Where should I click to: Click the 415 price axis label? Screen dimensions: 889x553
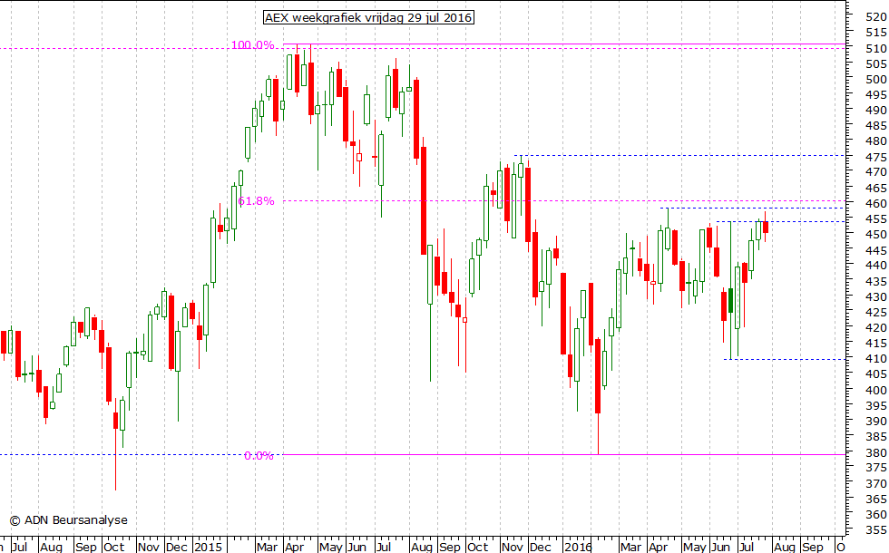[876, 344]
